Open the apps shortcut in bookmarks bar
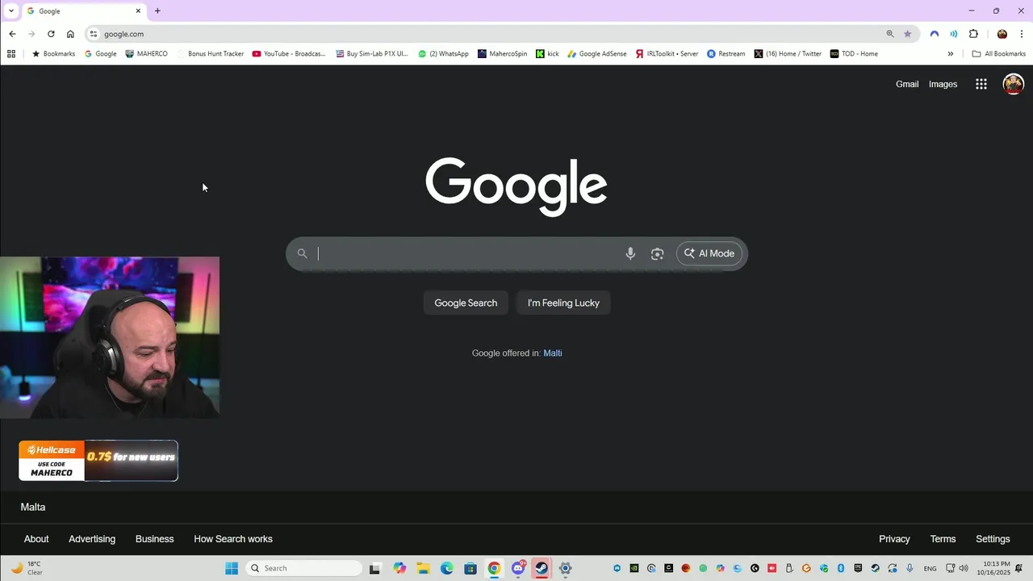 [x=11, y=54]
